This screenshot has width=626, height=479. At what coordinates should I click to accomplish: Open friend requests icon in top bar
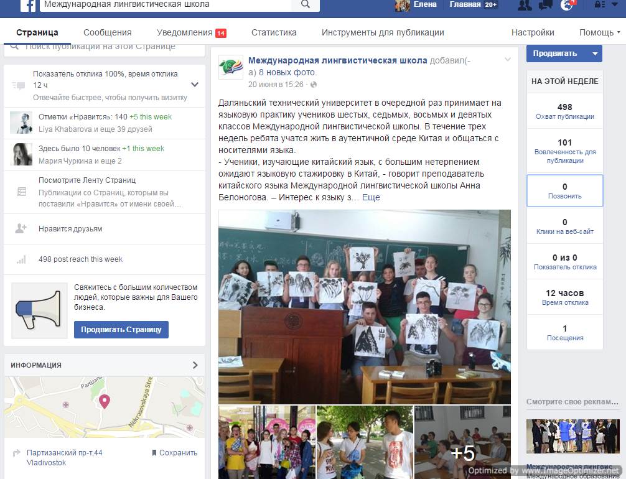525,5
